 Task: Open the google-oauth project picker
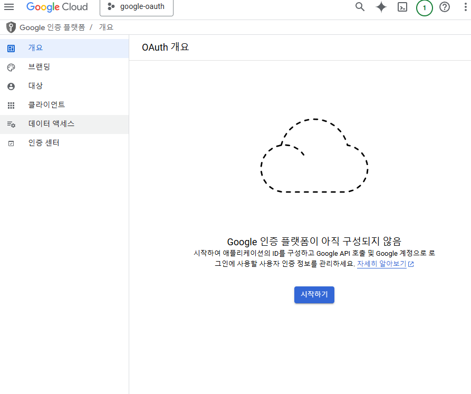coord(137,7)
